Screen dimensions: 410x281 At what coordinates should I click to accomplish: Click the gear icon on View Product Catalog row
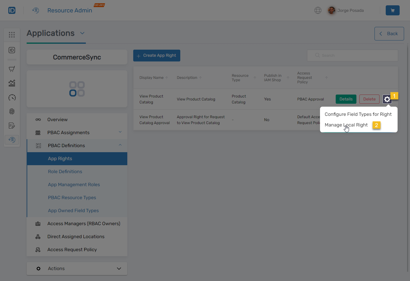click(387, 99)
